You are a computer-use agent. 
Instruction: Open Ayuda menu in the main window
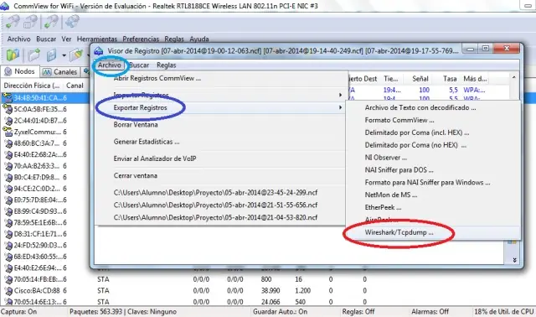[x=199, y=39]
